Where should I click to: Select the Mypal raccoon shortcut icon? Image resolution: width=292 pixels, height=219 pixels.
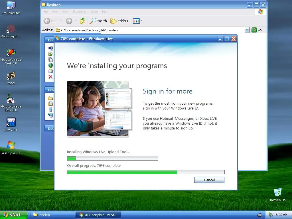click(x=11, y=78)
